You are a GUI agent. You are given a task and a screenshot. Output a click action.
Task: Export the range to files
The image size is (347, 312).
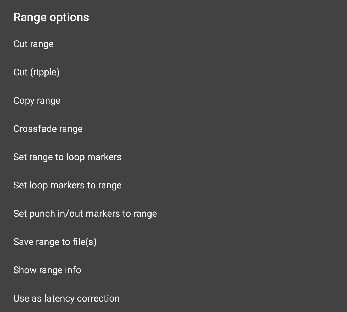click(55, 242)
